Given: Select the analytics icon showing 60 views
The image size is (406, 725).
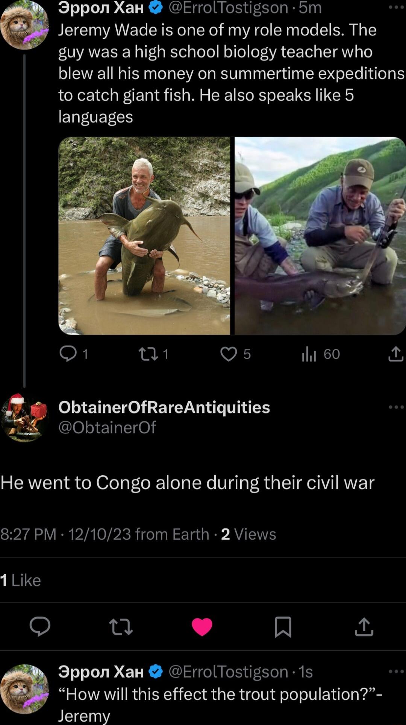Looking at the screenshot, I should [309, 353].
